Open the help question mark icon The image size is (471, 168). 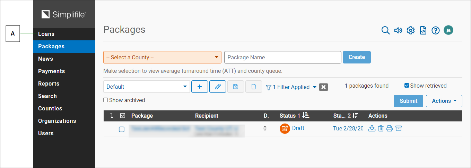(436, 30)
